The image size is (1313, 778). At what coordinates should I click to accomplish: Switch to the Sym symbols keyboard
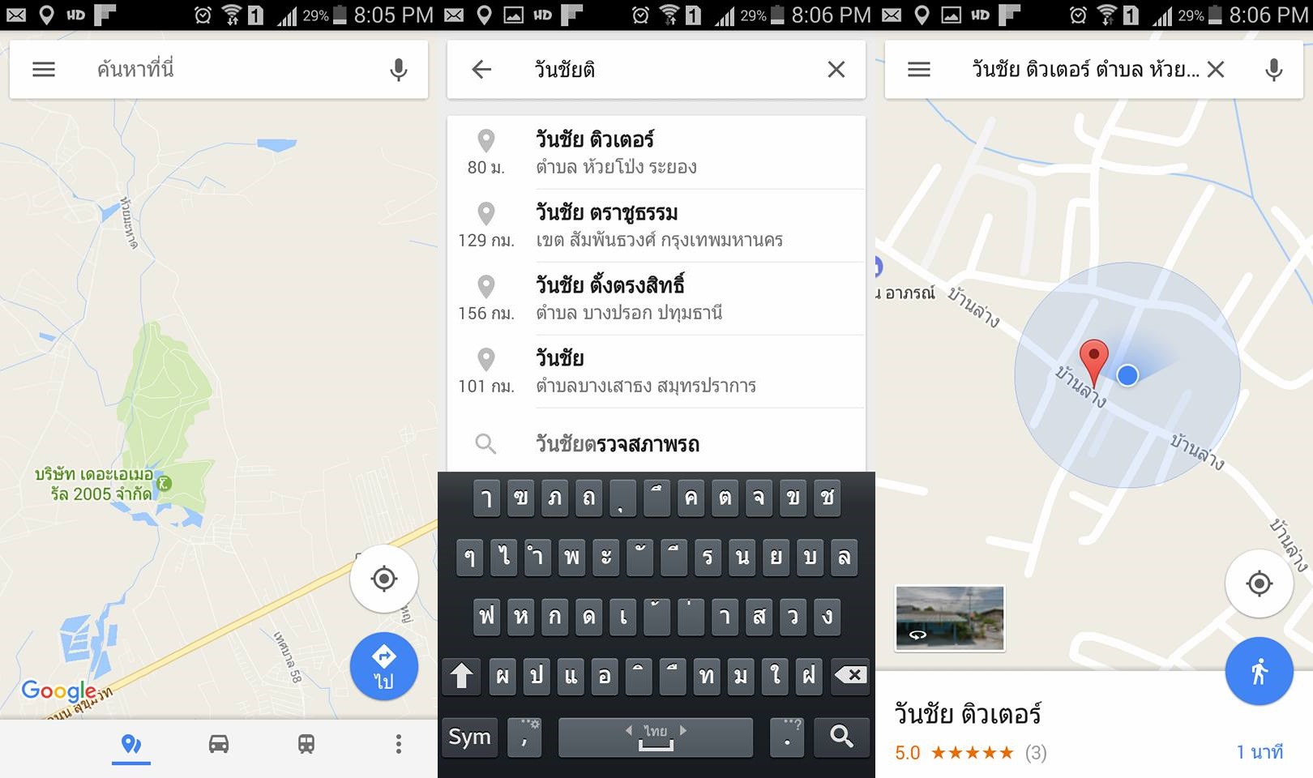(x=470, y=737)
